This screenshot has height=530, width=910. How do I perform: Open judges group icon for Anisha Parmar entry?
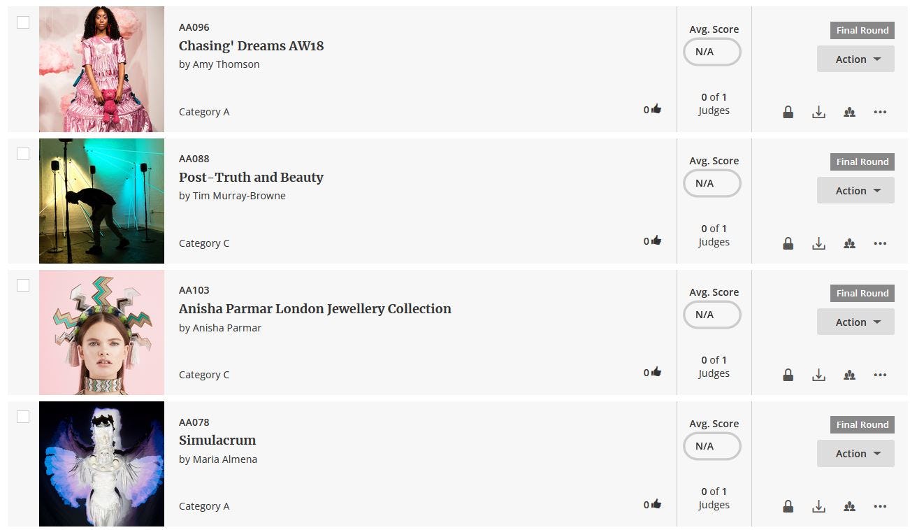tap(849, 375)
